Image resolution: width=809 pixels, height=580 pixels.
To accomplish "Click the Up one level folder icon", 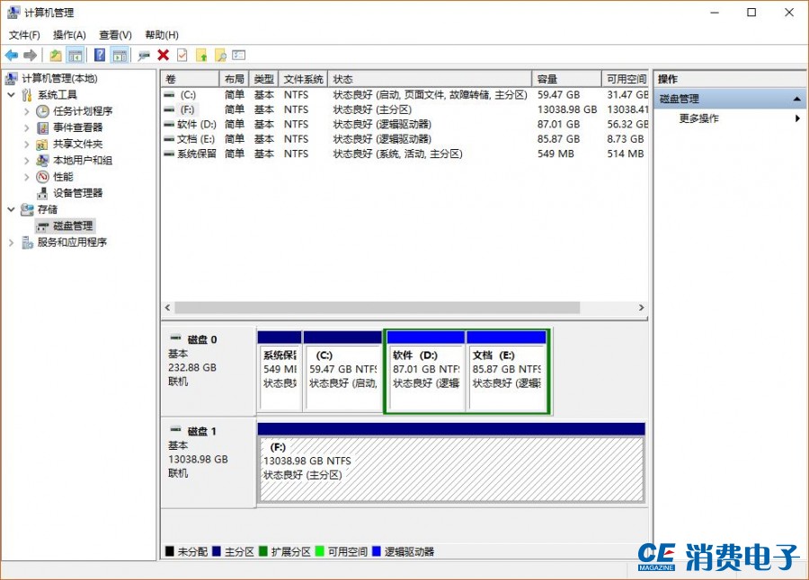I will pyautogui.click(x=55, y=55).
